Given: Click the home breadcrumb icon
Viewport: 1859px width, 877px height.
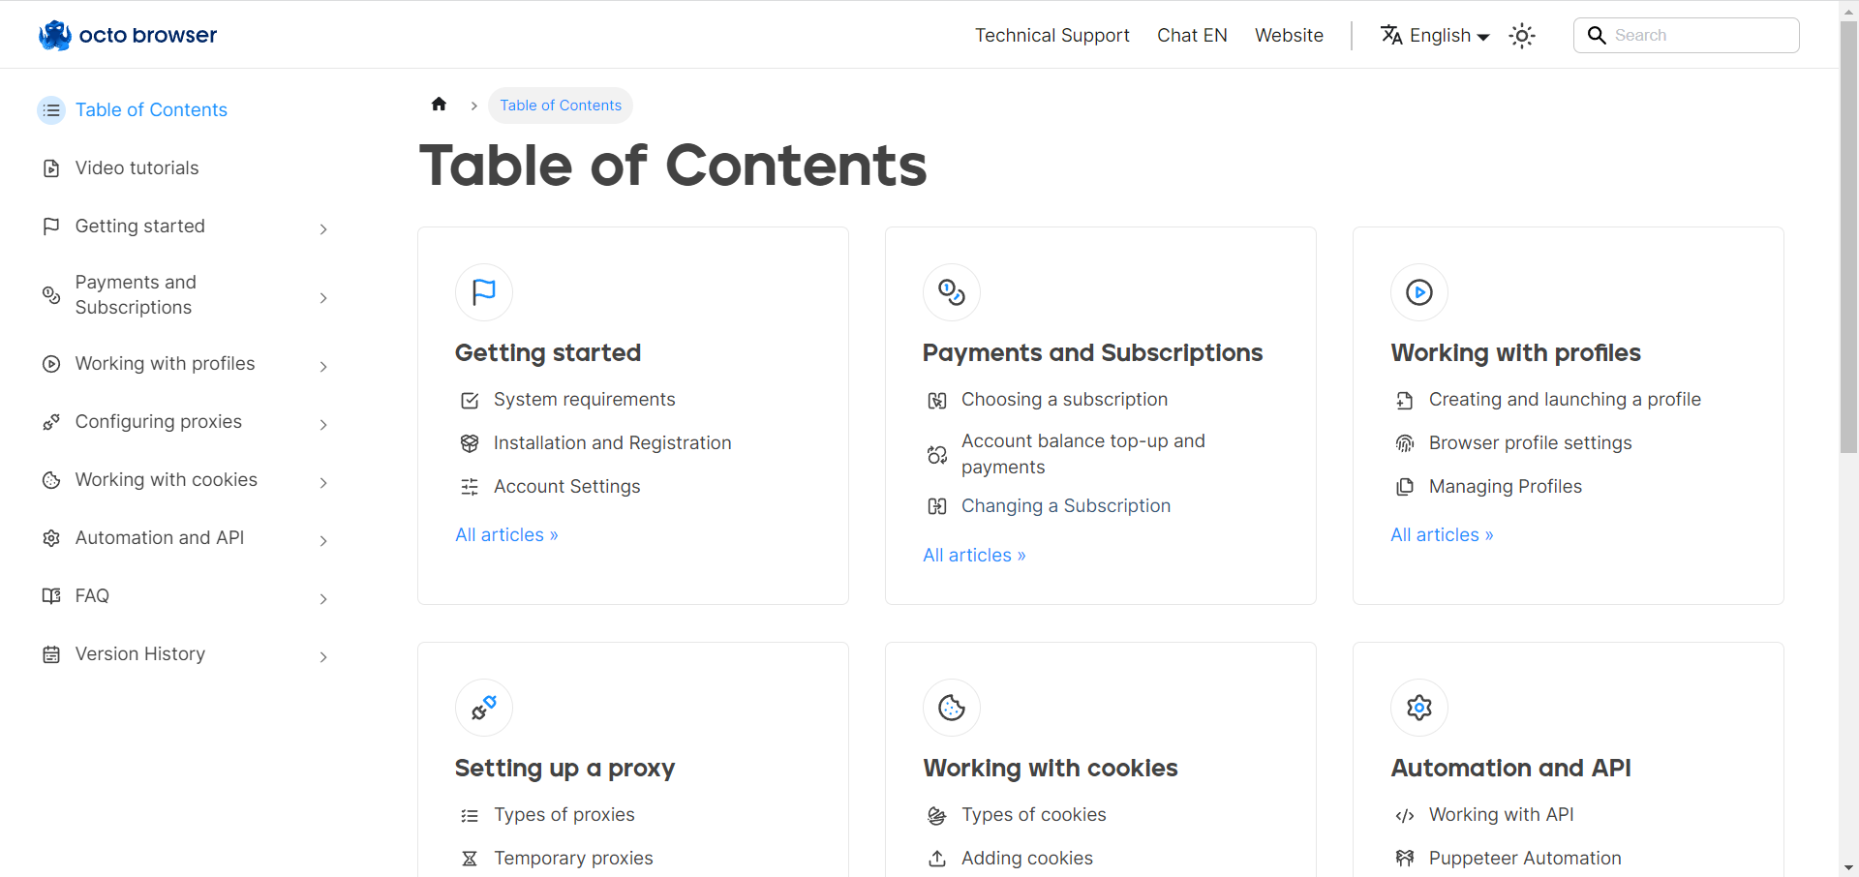Looking at the screenshot, I should tap(439, 105).
